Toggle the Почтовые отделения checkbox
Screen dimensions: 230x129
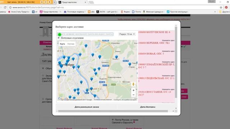[x=59, y=38]
